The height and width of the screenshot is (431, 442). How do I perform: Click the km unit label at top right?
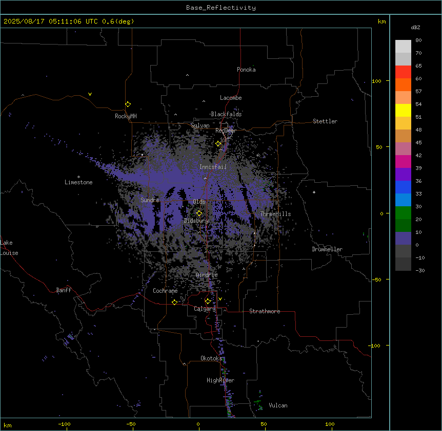(382, 21)
